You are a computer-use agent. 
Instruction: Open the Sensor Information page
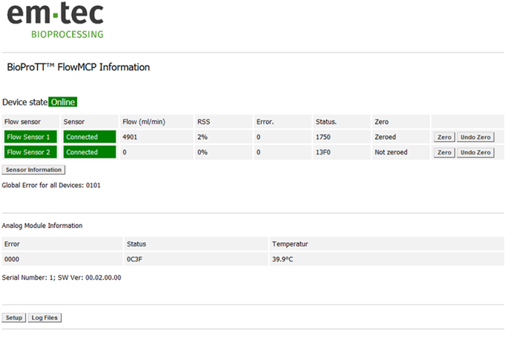pos(33,170)
